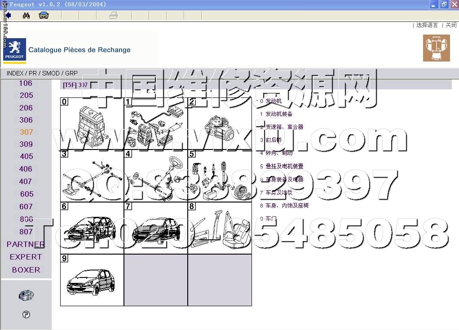This screenshot has height=330, width=459.
Task: Open search with the binoculars icon
Action: point(26,15)
